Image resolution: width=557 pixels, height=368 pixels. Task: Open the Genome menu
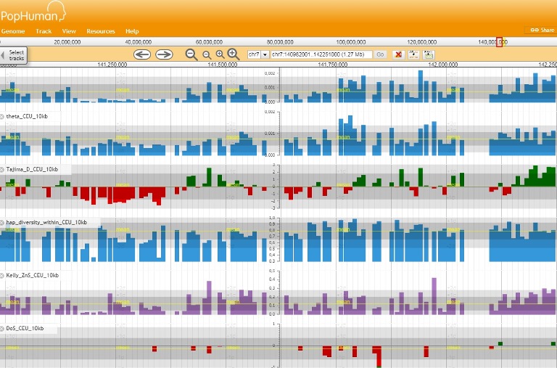coord(13,31)
